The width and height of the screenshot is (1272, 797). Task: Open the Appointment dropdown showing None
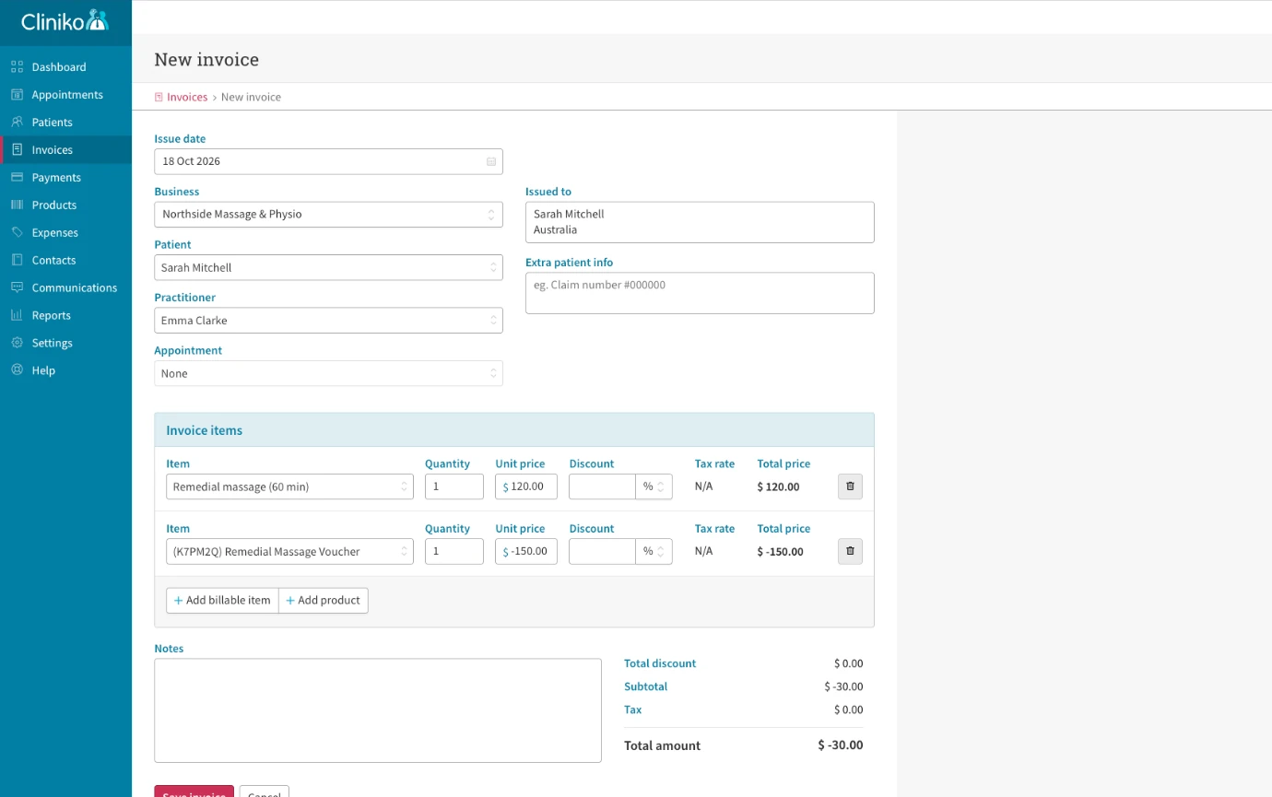pyautogui.click(x=328, y=373)
